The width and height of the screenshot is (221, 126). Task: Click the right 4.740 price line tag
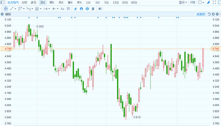click(x=215, y=49)
